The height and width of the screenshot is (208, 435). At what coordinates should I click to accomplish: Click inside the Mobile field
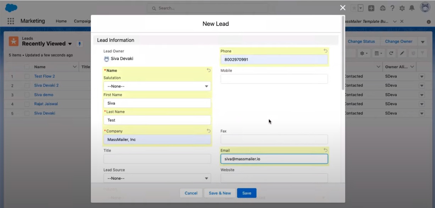pos(274,79)
